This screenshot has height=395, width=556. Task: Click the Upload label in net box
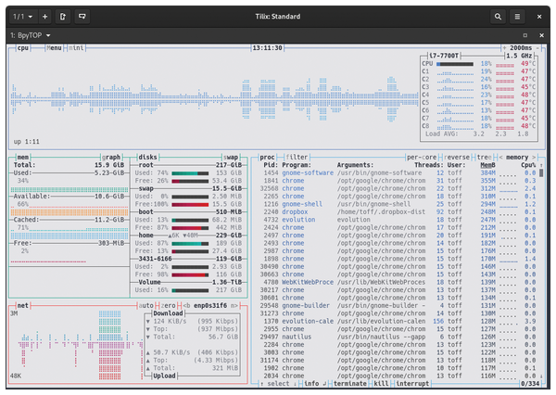pos(164,376)
